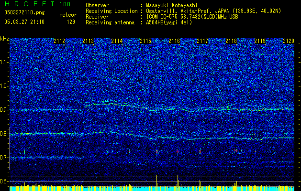Click the Receiving Location label
This screenshot has height=191, width=301.
click(x=111, y=11)
